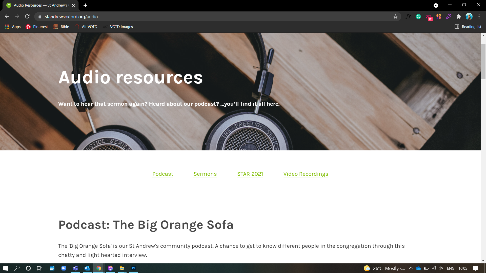The height and width of the screenshot is (273, 486).
Task: Toggle the muted volume icon in the tray
Action: [441, 268]
